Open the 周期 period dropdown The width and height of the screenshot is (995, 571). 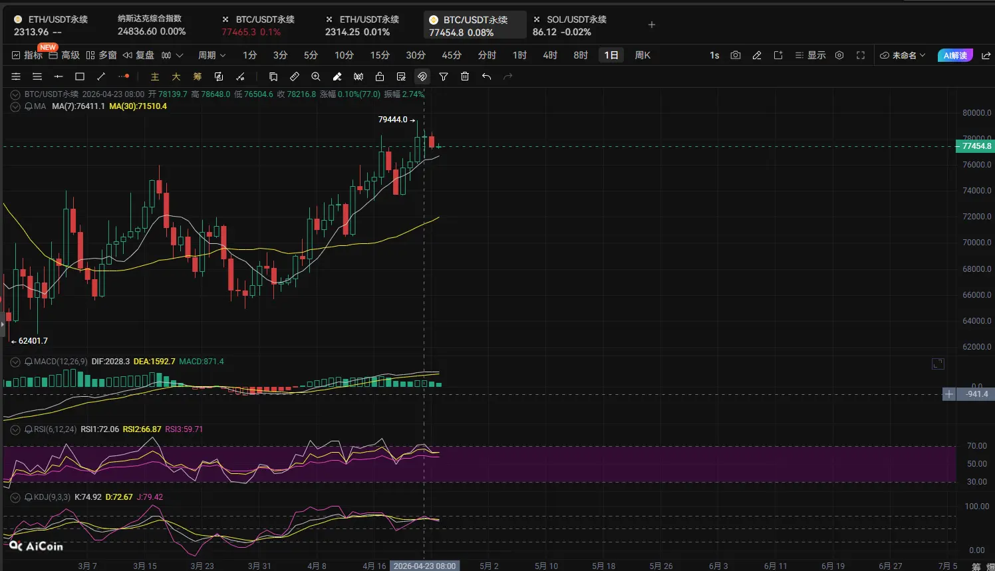coord(212,55)
